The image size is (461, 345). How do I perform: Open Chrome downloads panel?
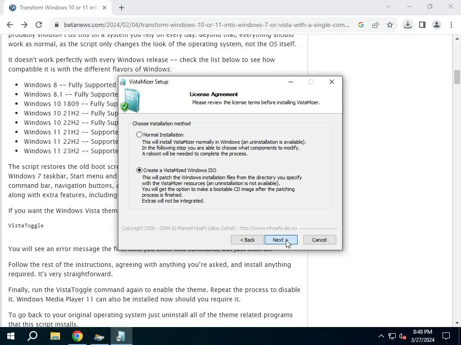(408, 25)
